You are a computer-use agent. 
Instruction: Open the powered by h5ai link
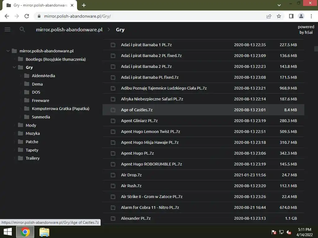click(x=306, y=29)
